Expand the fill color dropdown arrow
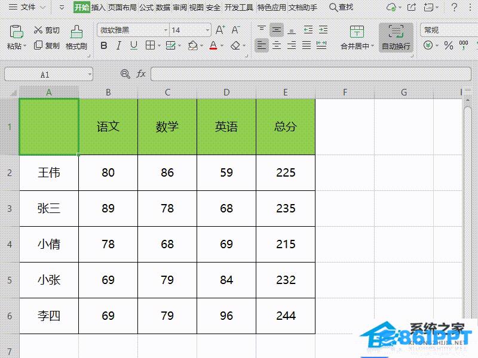 [x=201, y=46]
